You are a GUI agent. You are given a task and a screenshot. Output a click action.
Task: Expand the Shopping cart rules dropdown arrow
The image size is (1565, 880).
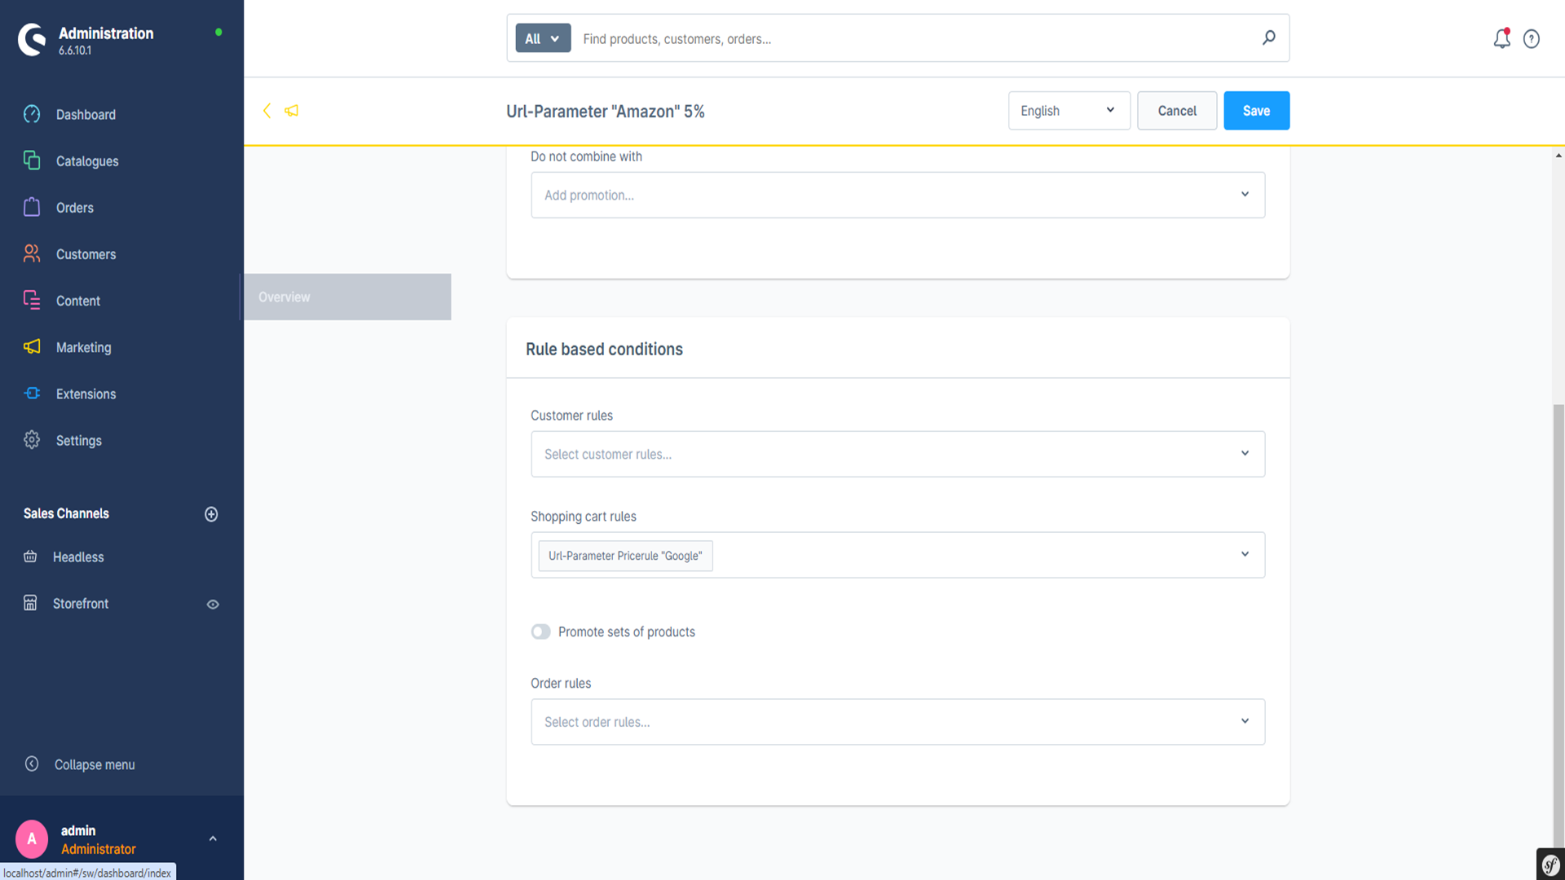click(1245, 554)
